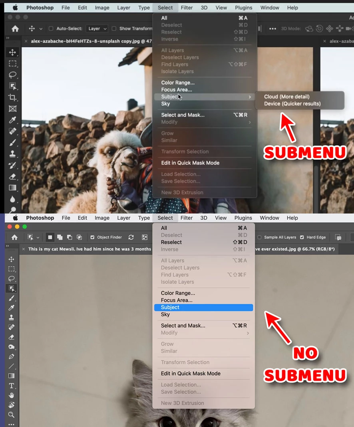The image size is (354, 427).
Task: Click the Add to Selection mode icon
Action: click(x=60, y=237)
